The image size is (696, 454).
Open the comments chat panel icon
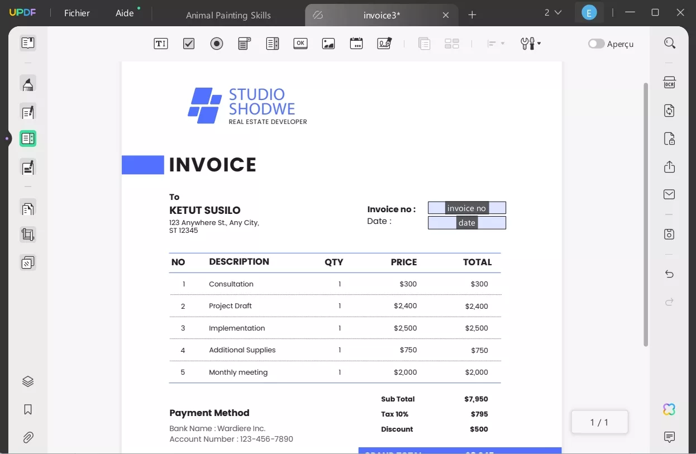669,437
